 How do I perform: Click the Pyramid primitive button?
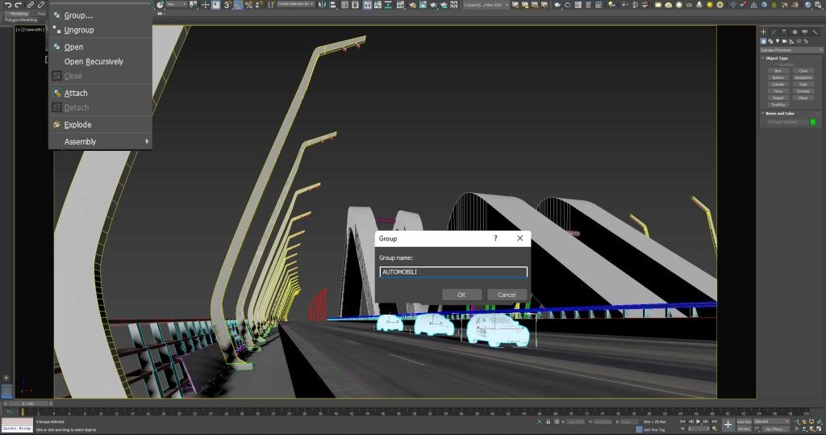click(x=803, y=91)
